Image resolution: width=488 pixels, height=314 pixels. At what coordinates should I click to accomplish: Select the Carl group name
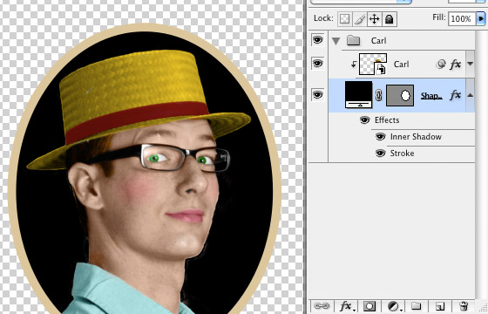point(378,41)
